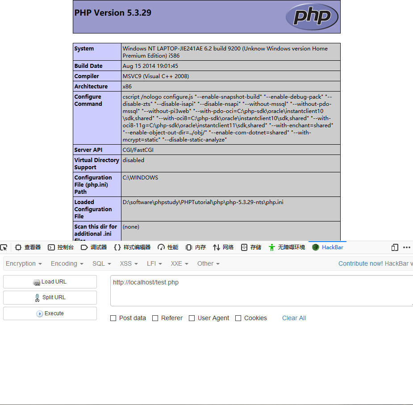The width and height of the screenshot is (413, 405).
Task: Open the XSS dropdown menu
Action: pyautogui.click(x=128, y=263)
